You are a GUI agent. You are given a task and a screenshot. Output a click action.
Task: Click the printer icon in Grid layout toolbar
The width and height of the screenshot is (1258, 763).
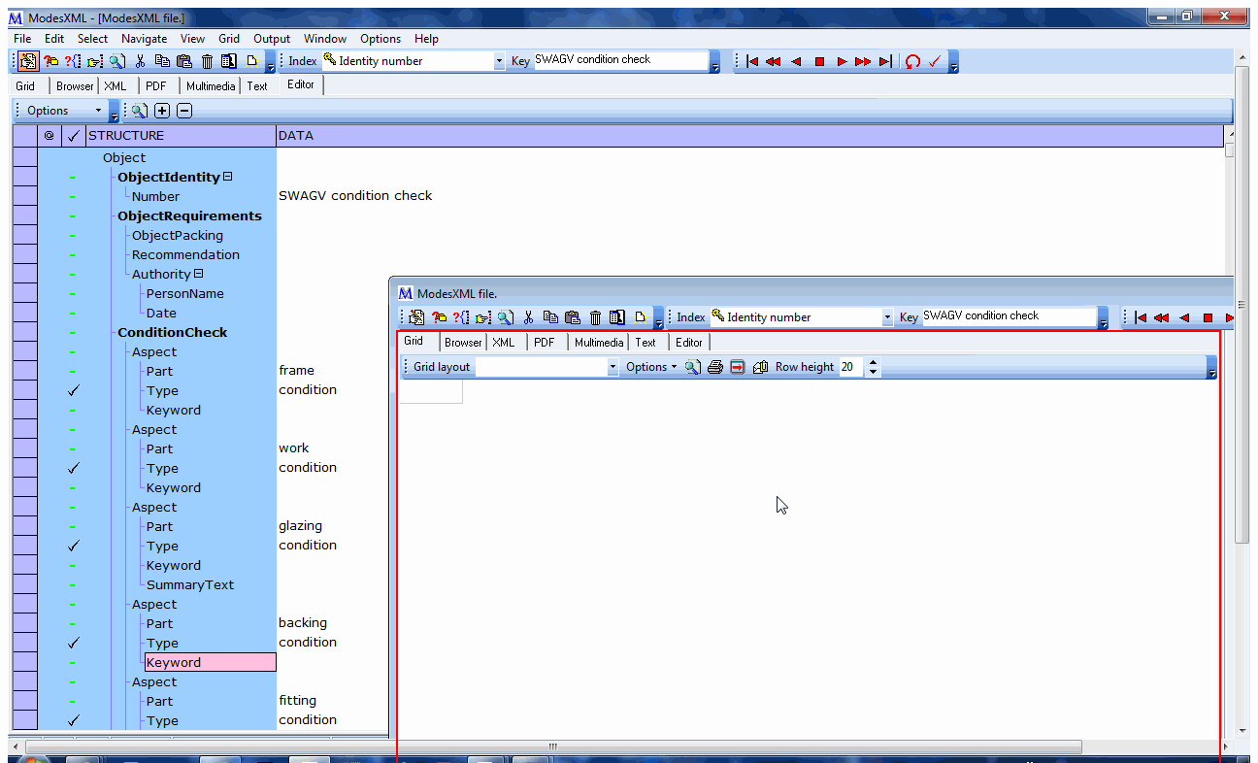715,367
